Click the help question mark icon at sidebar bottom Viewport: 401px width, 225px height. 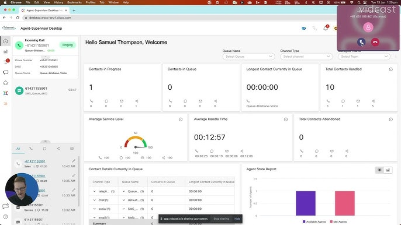[6, 217]
